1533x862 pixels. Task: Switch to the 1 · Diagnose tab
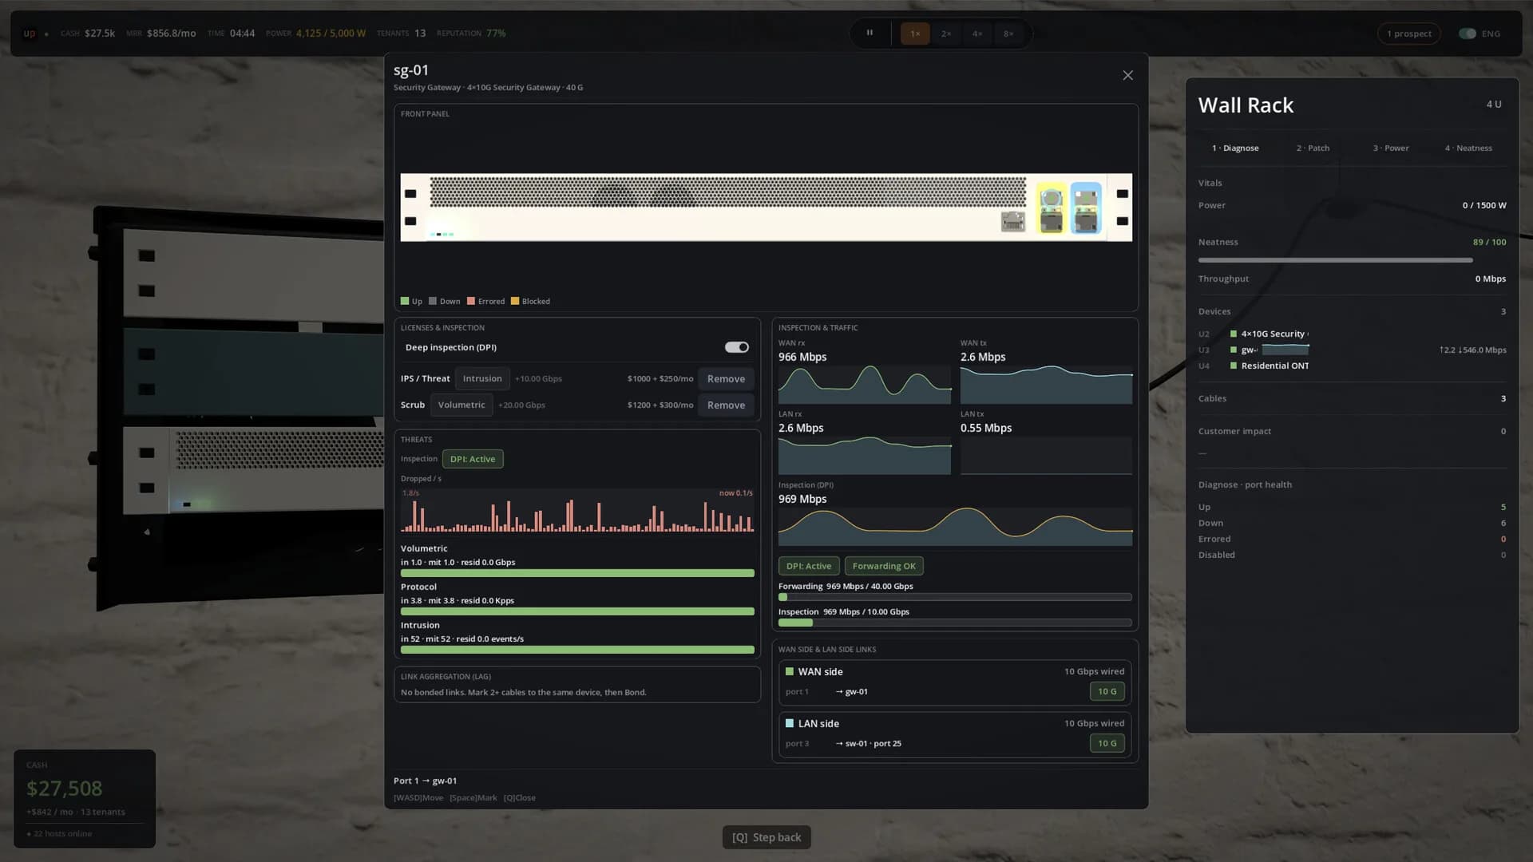(1235, 148)
